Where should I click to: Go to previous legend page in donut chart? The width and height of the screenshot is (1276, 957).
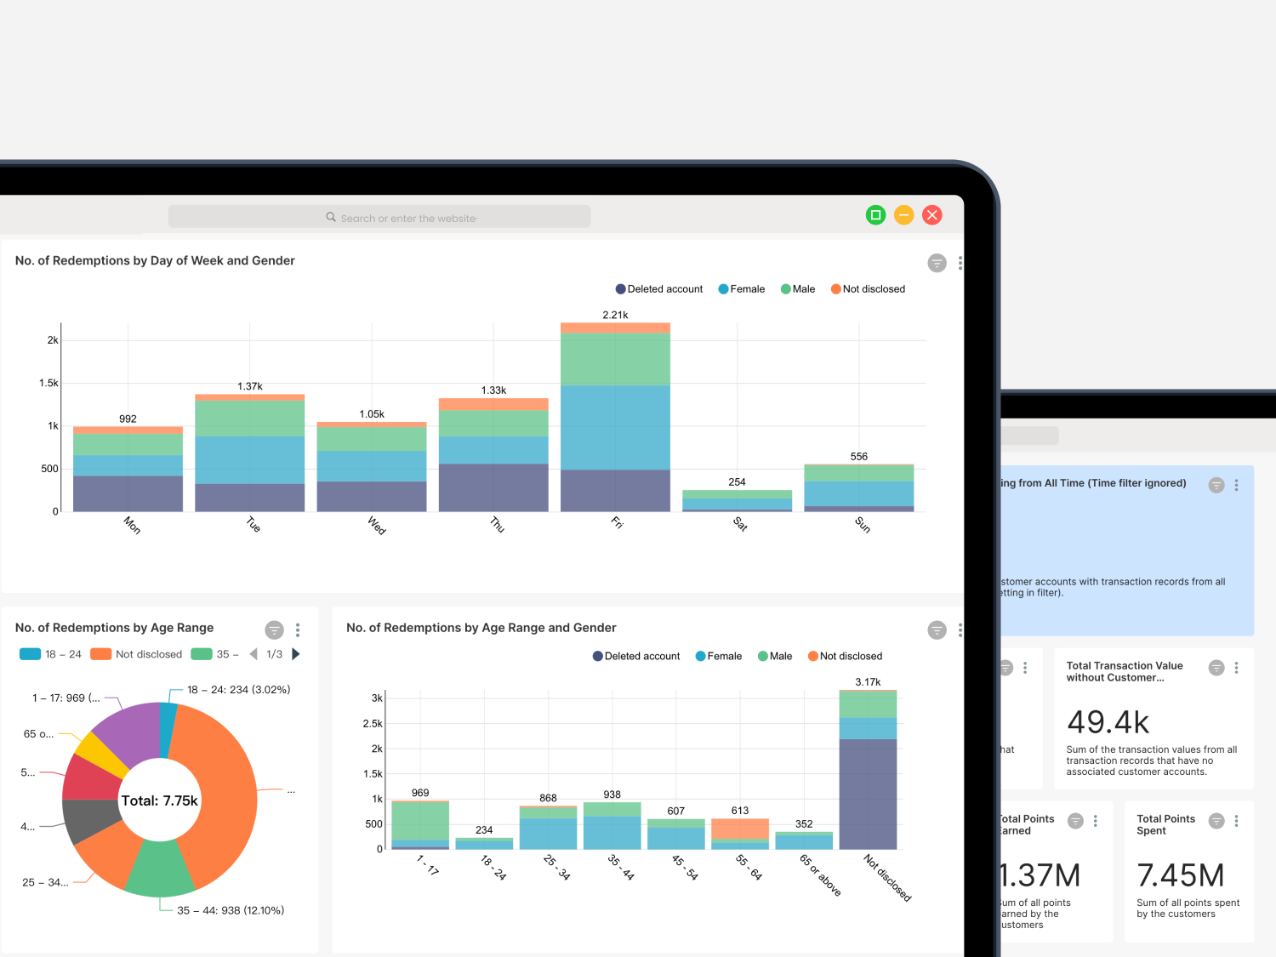tap(253, 654)
